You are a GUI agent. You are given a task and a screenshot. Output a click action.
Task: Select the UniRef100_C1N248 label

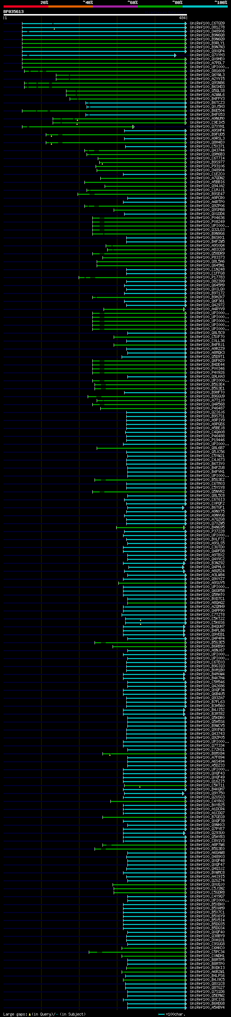(x=207, y=269)
